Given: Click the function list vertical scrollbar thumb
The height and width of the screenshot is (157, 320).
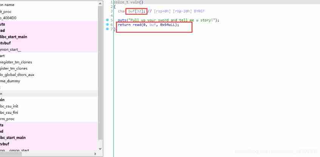Looking at the screenshot, I should click(100, 73).
